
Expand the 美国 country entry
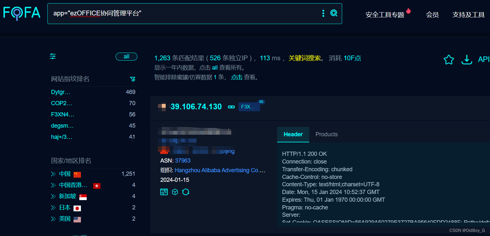click(53, 219)
